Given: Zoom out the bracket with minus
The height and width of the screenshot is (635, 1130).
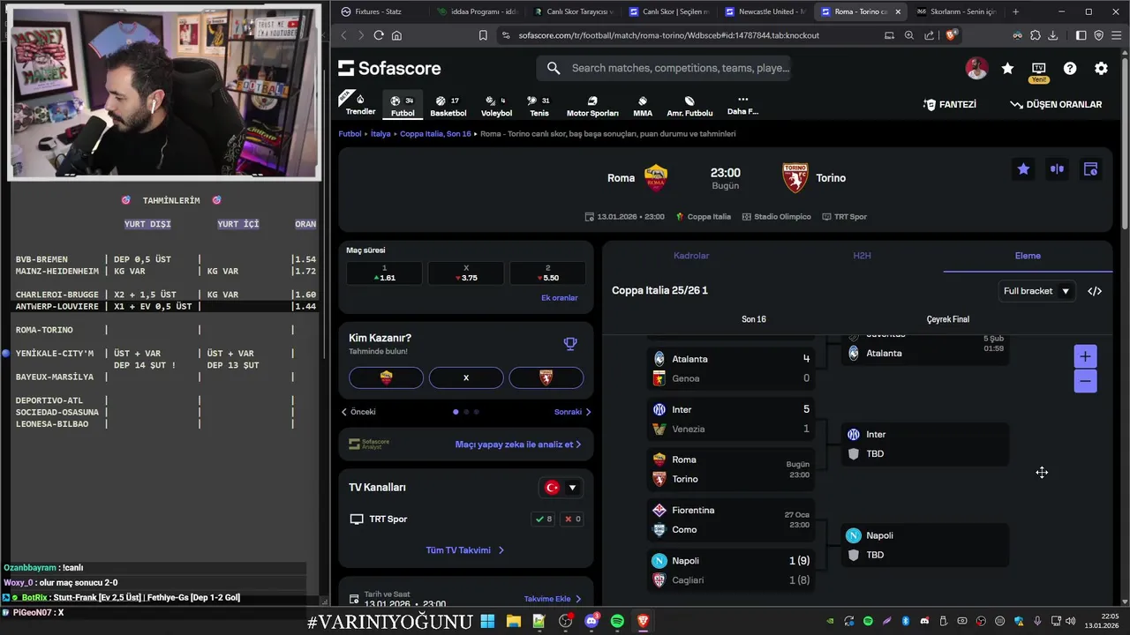Looking at the screenshot, I should click(x=1085, y=381).
